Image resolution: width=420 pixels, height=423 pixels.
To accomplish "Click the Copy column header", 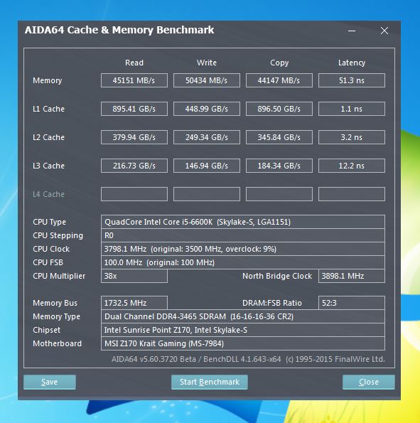I will [279, 63].
